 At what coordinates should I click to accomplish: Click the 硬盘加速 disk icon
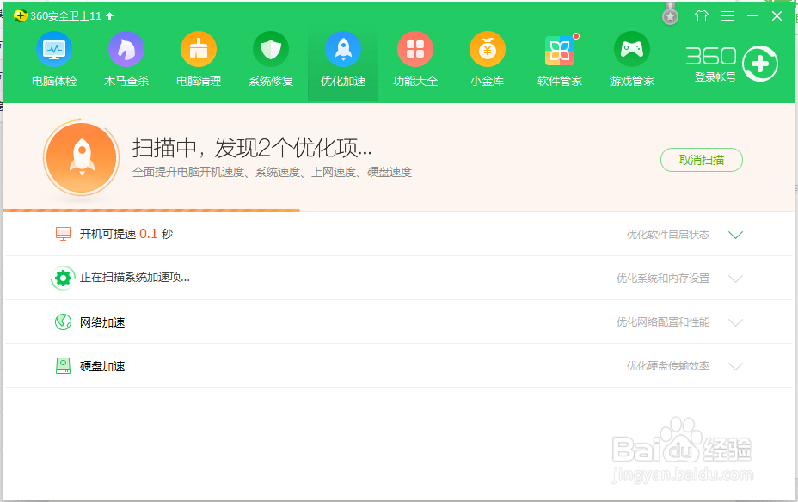coord(63,365)
